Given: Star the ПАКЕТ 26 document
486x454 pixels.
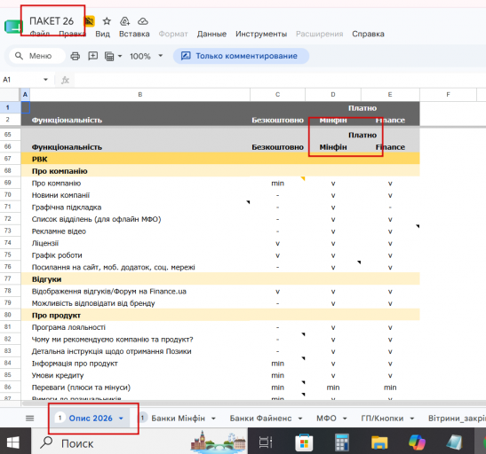Looking at the screenshot, I should point(107,21).
